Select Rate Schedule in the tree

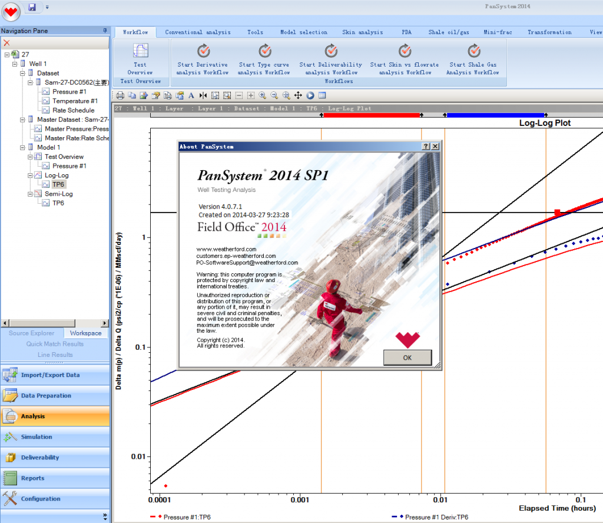(73, 110)
